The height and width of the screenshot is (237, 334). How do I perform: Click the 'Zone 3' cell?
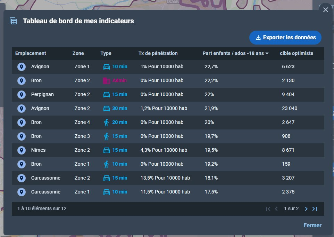tap(82, 136)
